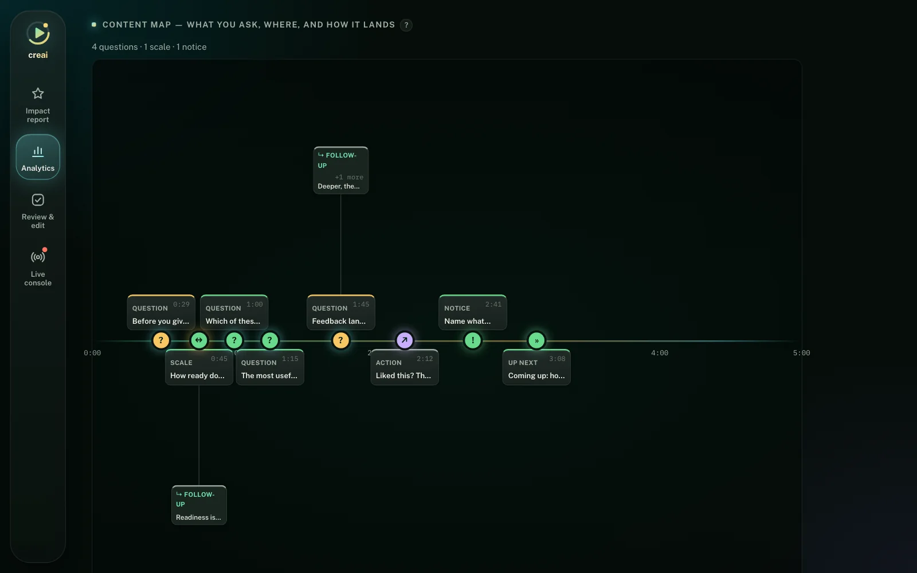The image size is (917, 573).
Task: Select the question marker at 1:15
Action: tap(270, 340)
